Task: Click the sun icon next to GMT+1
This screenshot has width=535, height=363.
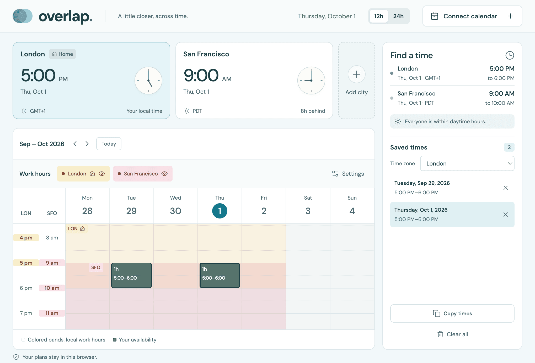Action: [x=24, y=111]
